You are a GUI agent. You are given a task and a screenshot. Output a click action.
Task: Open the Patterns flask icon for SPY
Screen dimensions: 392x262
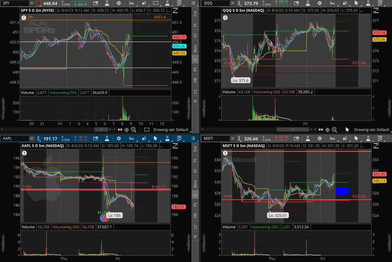coord(167,3)
